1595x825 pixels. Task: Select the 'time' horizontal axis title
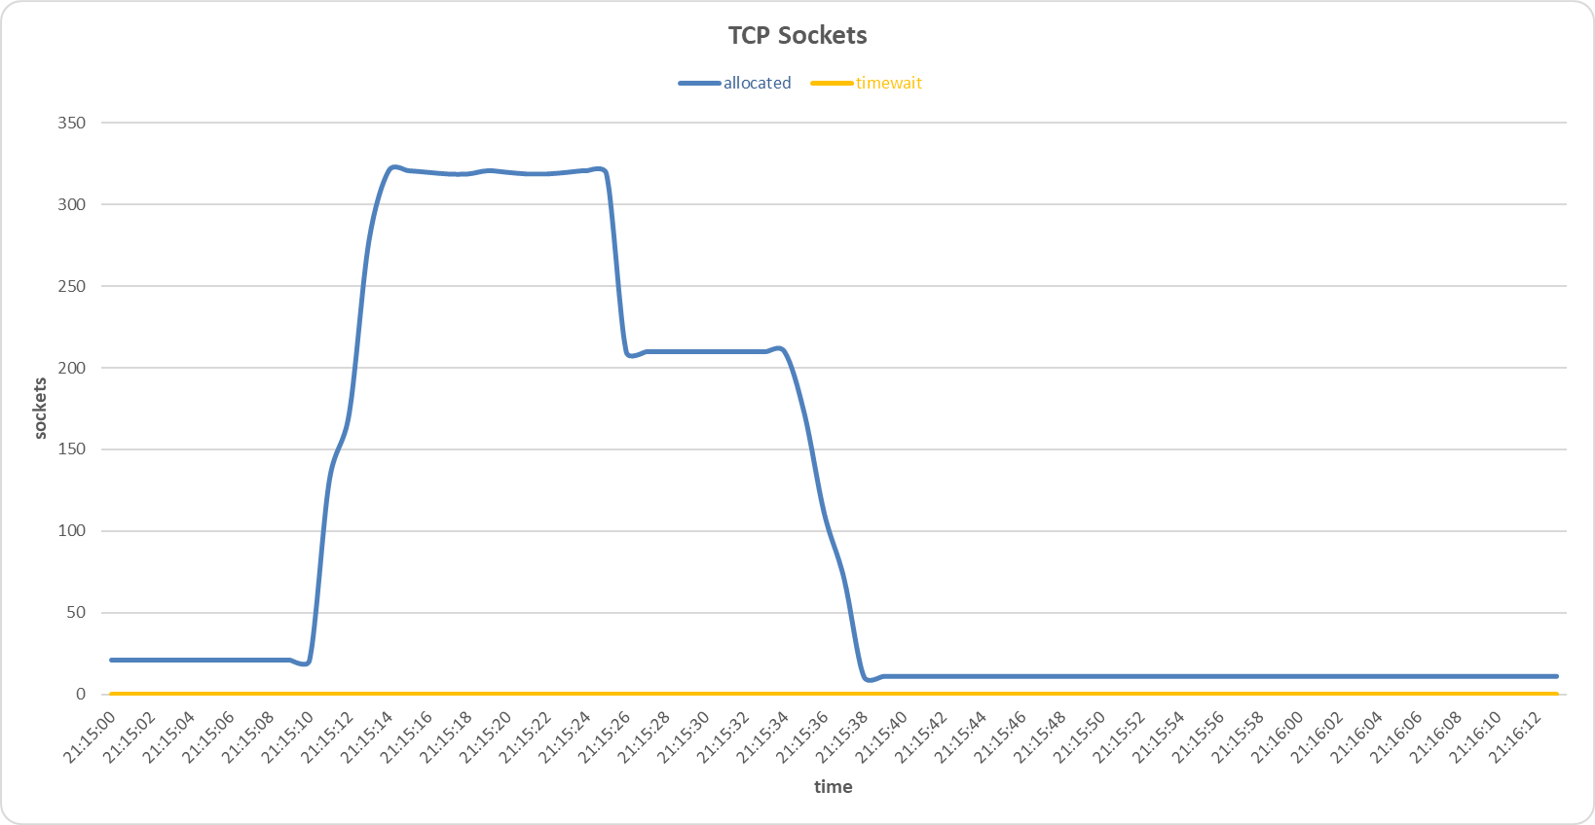tap(833, 787)
